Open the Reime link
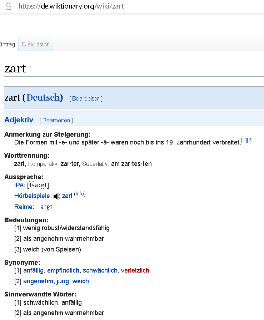 click(24, 207)
